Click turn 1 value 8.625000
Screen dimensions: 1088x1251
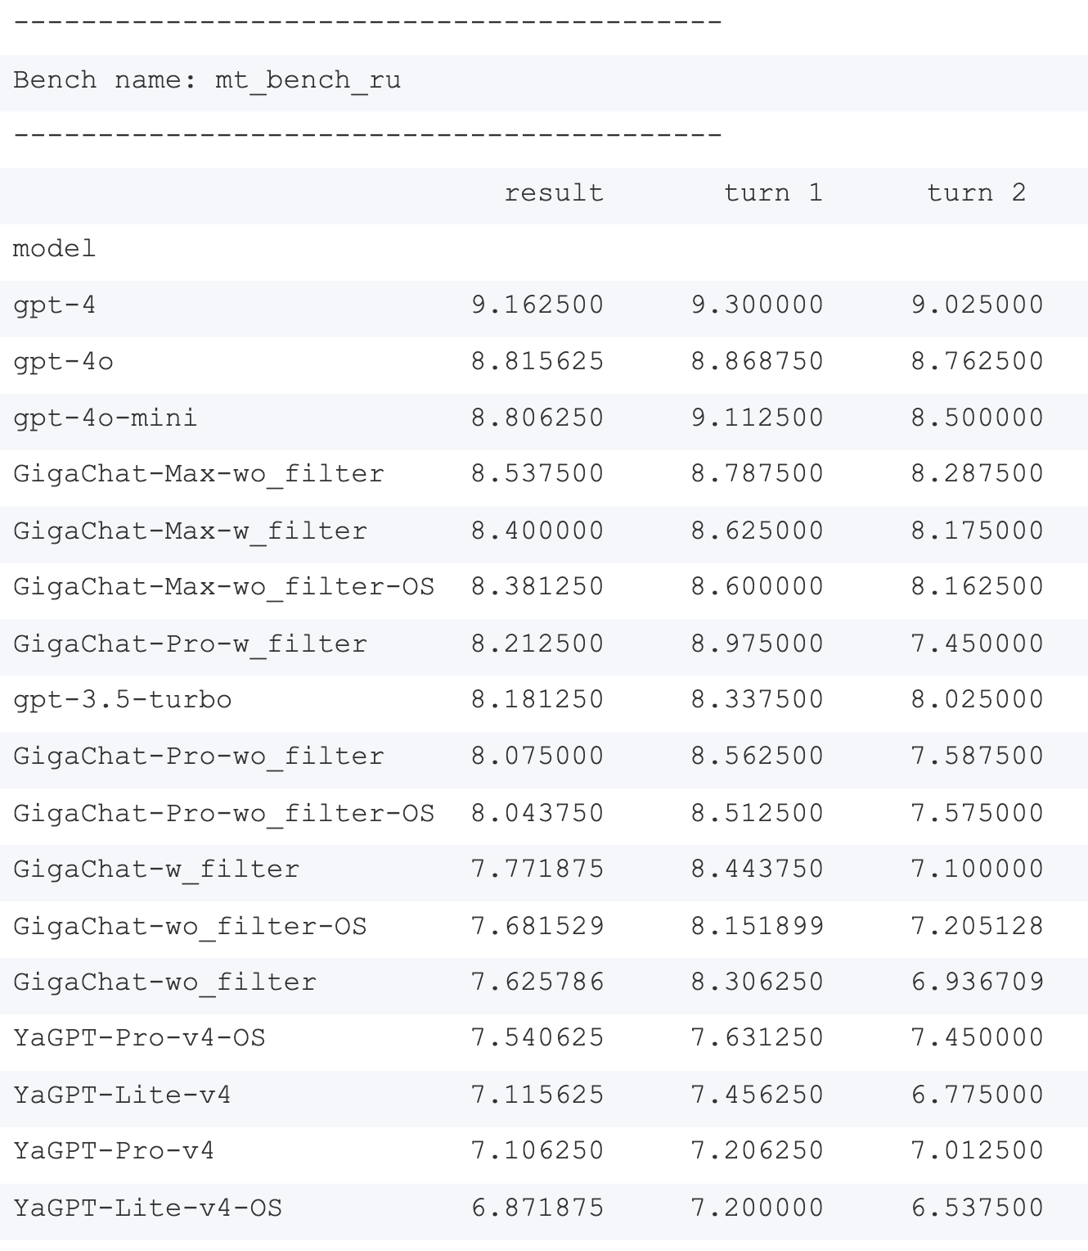(x=758, y=531)
